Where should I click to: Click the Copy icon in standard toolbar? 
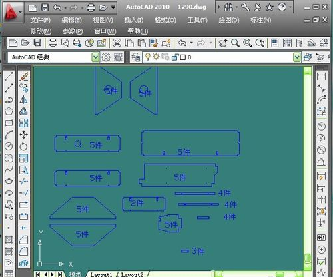tap(129, 43)
